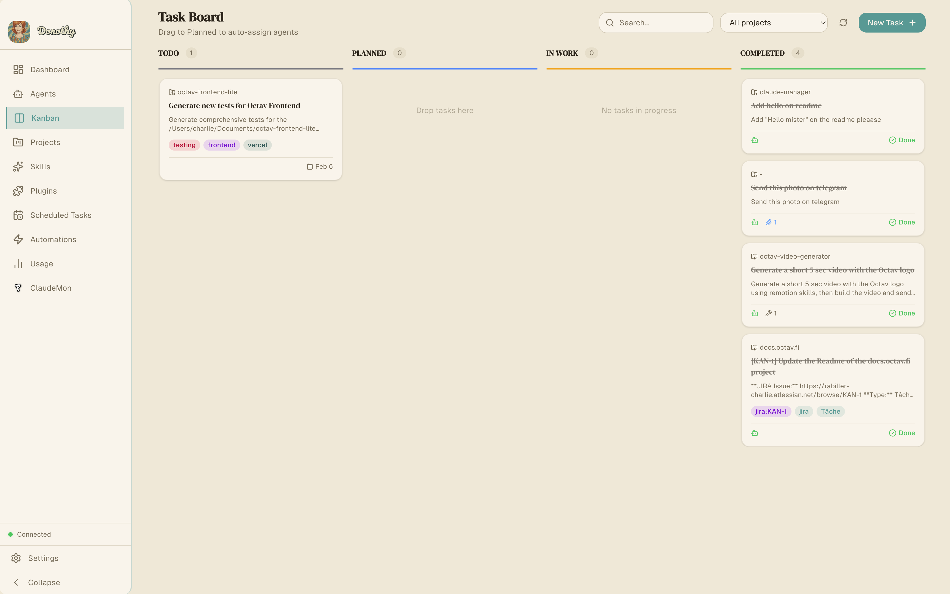950x594 pixels.
Task: Open Automations from sidebar
Action: tap(53, 240)
